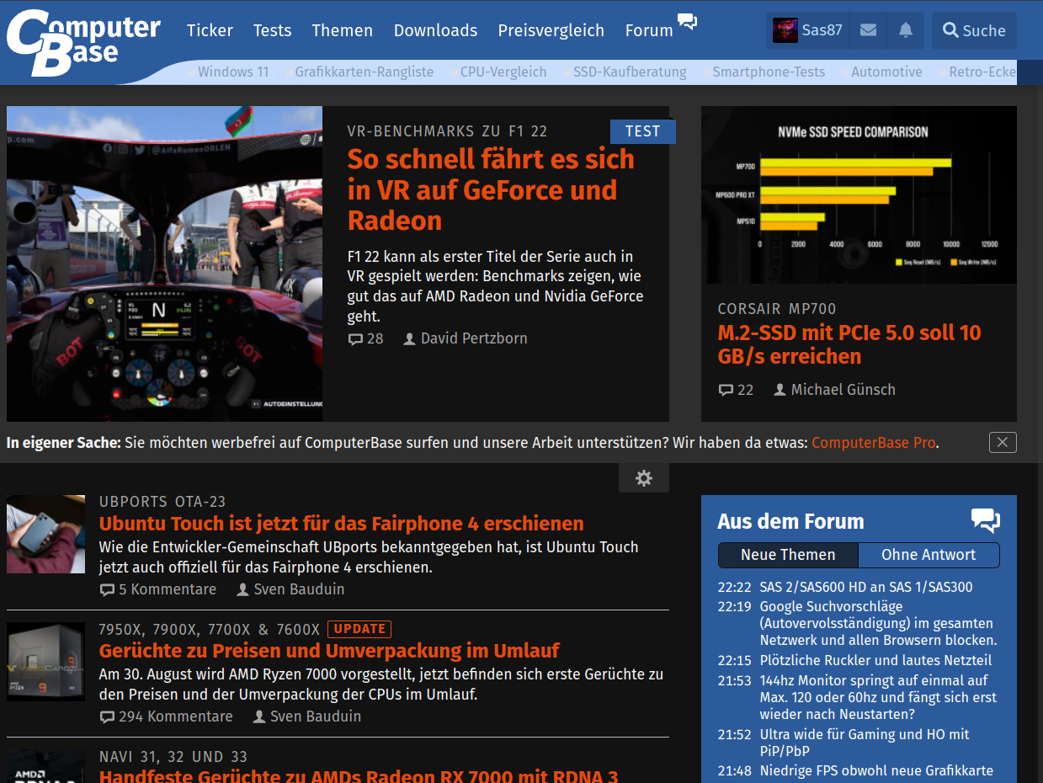Open the Sas87 user avatar menu
The width and height of the screenshot is (1043, 783).
[785, 30]
